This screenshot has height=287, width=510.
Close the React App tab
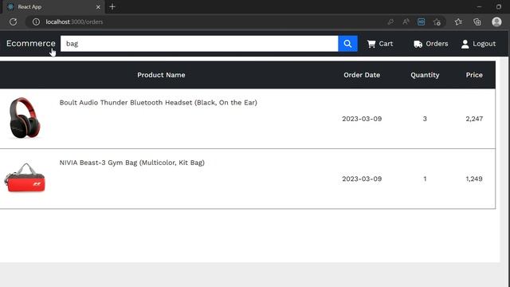(x=98, y=7)
